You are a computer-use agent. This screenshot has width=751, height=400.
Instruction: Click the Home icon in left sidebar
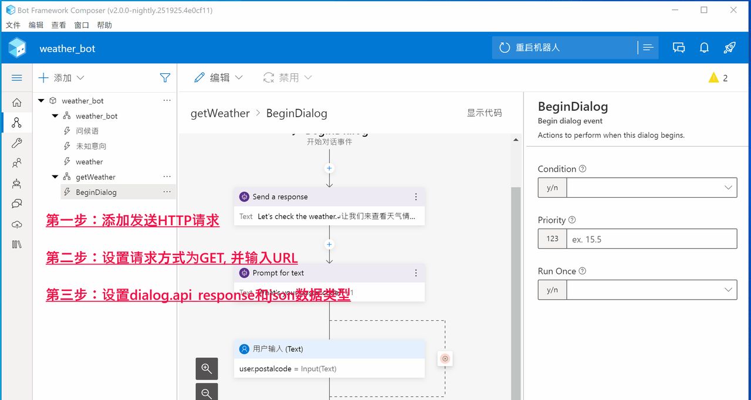tap(16, 103)
